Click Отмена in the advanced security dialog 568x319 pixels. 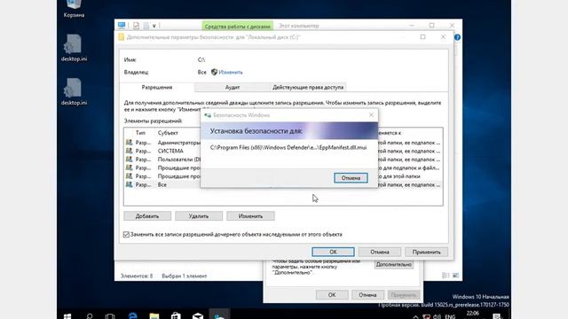pos(380,252)
